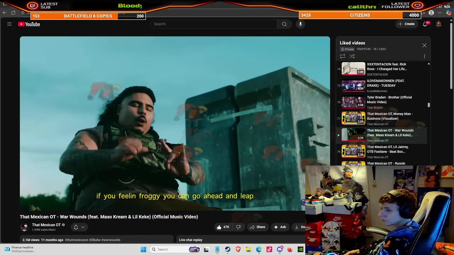454x255 pixels.
Task: Open Brave browser from taskbar
Action: (238, 249)
